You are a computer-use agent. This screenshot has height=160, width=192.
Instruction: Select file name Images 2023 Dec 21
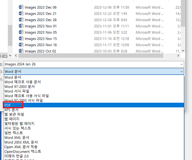click(41, 14)
